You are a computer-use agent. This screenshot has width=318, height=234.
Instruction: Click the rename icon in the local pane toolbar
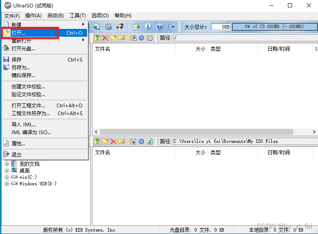(122, 141)
